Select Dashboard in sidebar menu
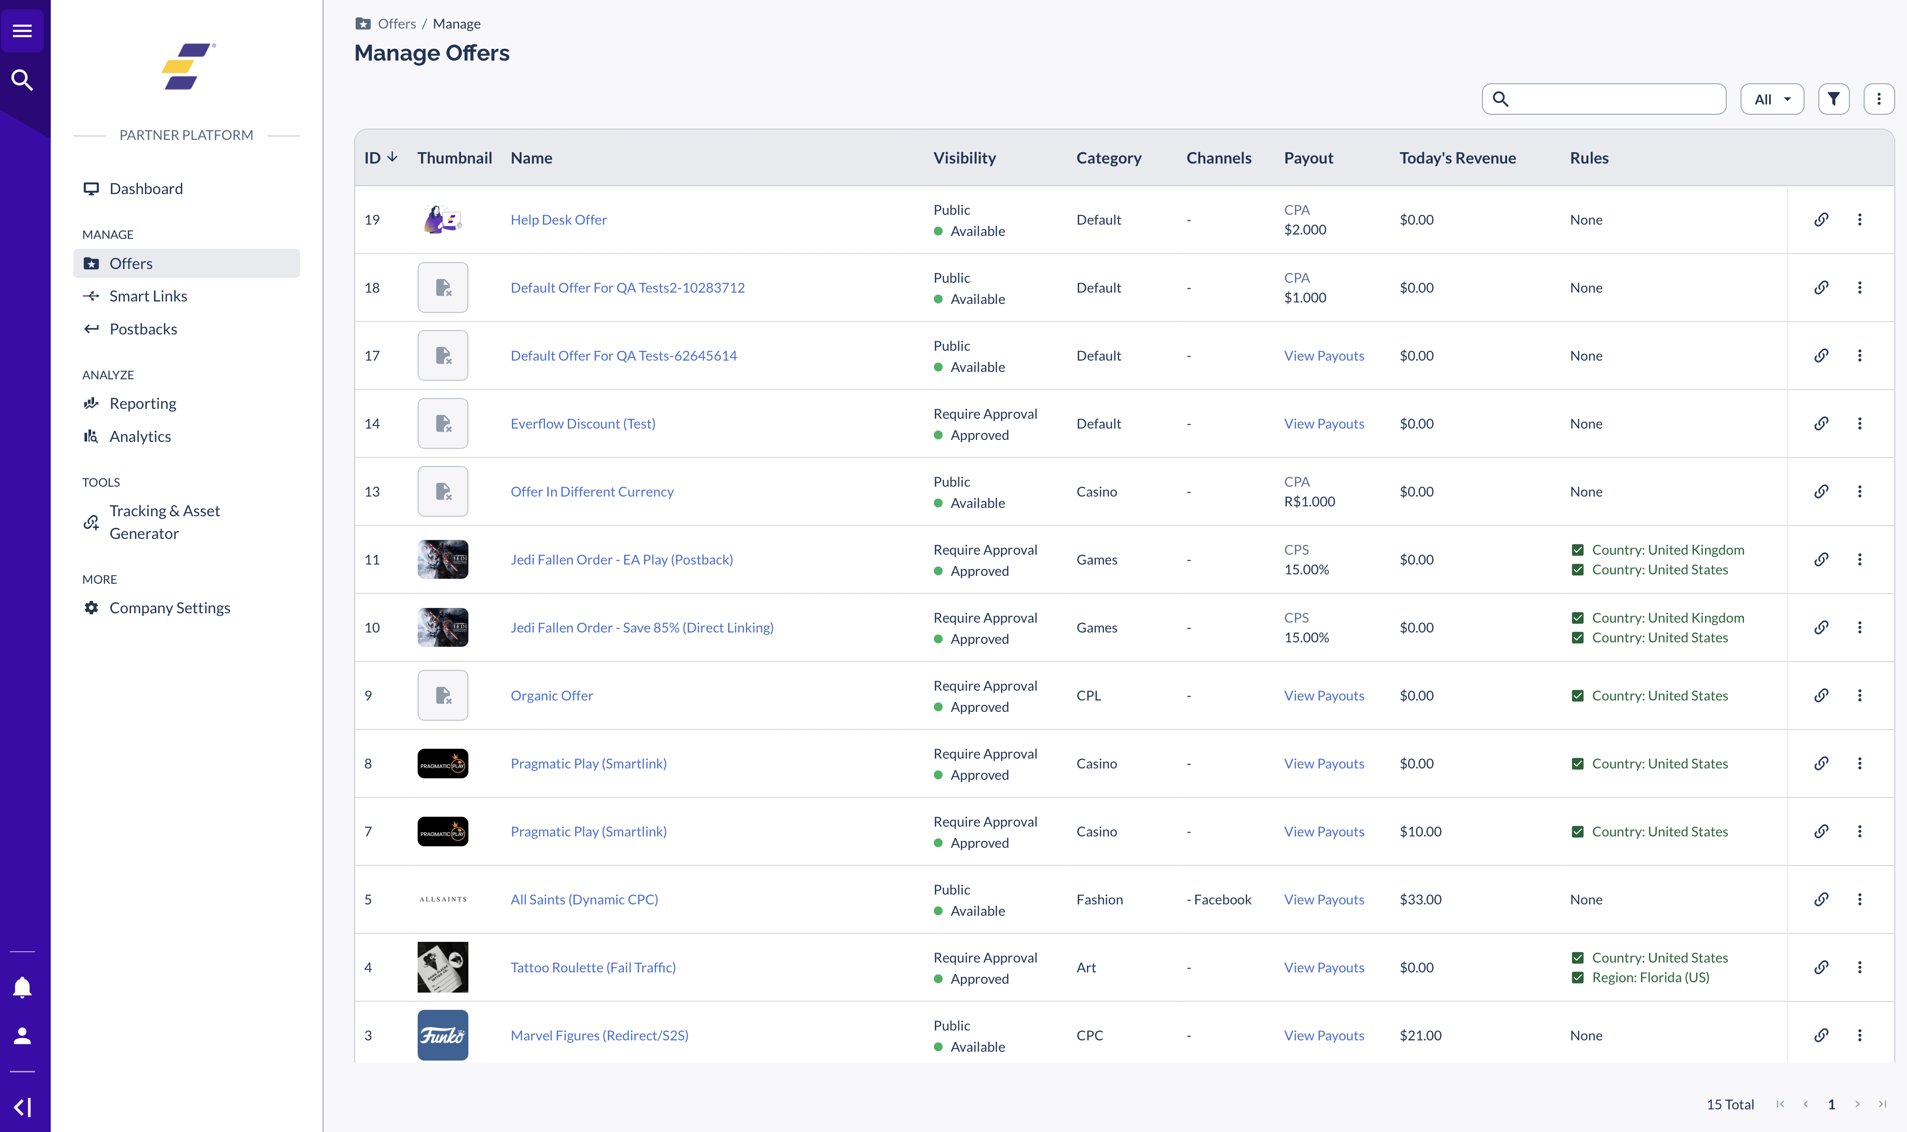Viewport: 1907px width, 1132px height. click(x=146, y=188)
